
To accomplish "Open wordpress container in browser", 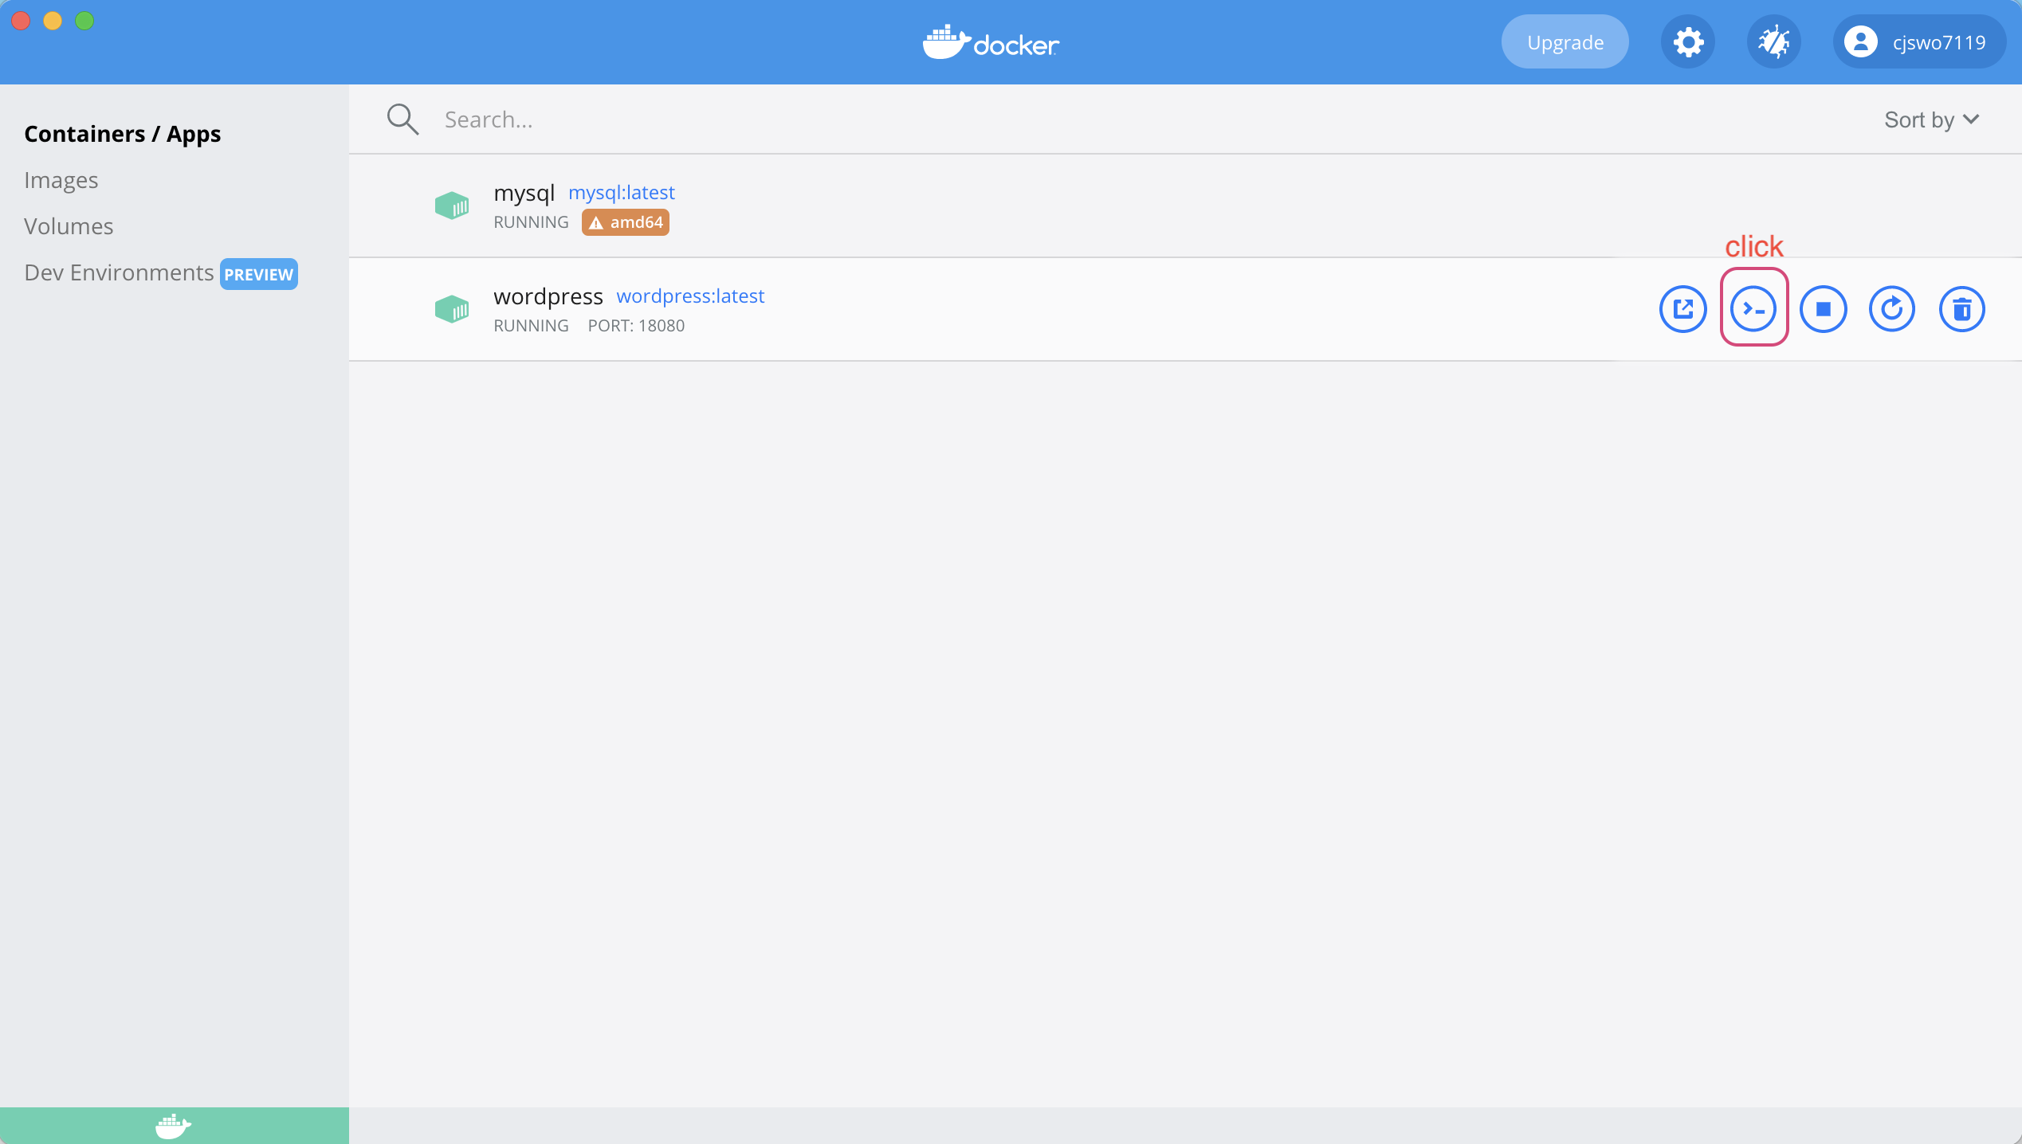I will pos(1682,309).
